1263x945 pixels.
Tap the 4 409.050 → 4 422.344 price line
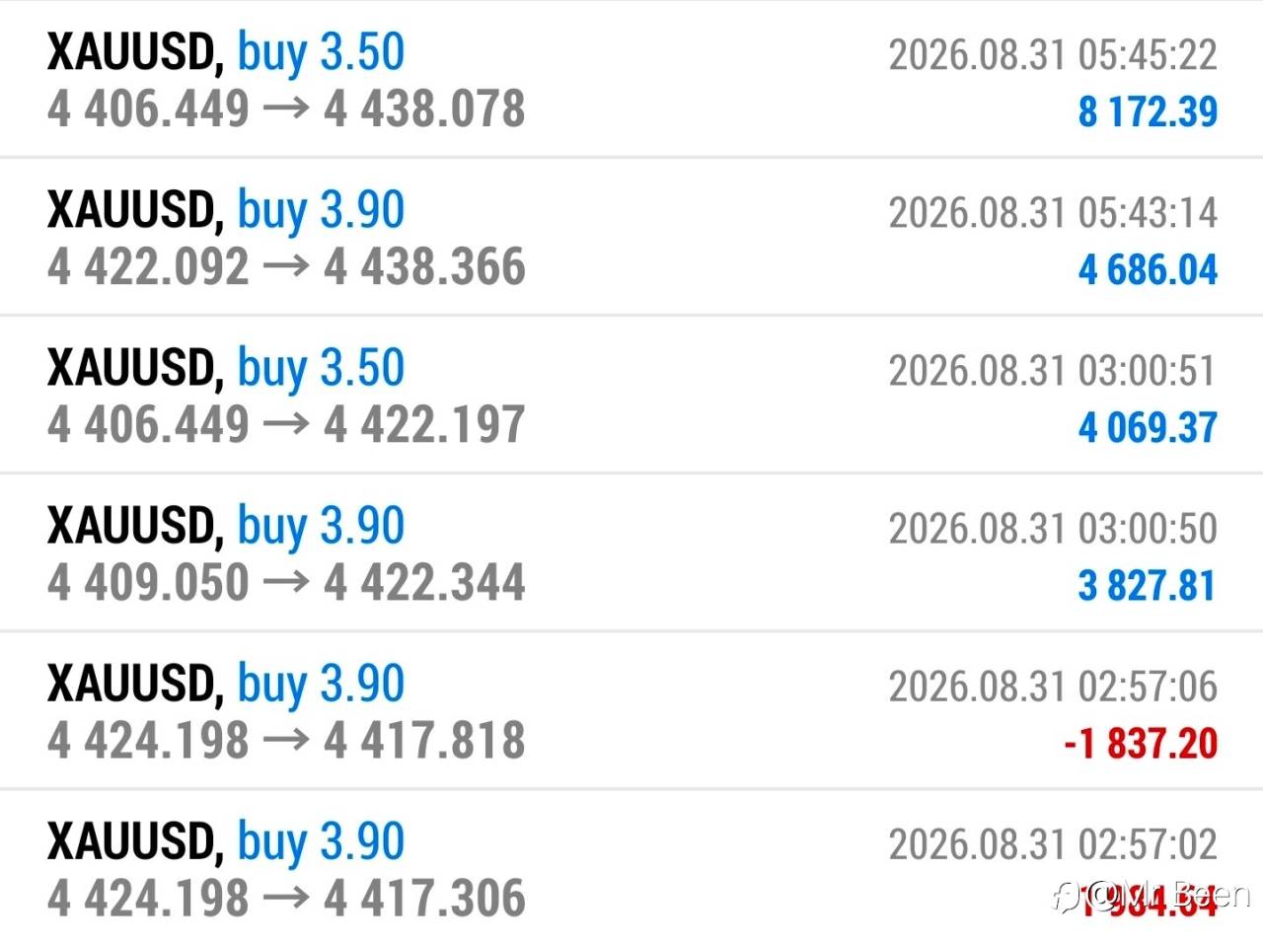click(x=286, y=583)
